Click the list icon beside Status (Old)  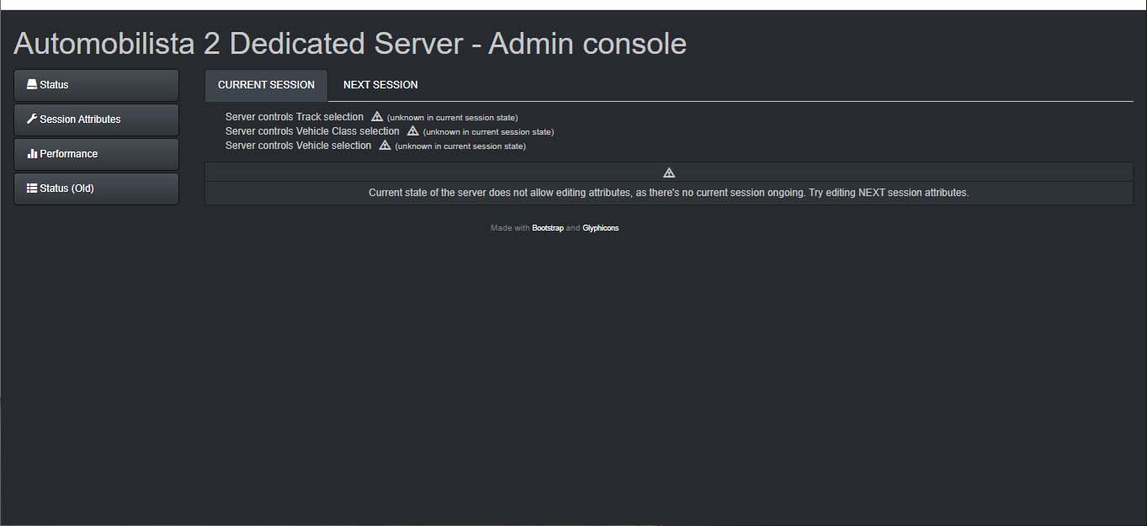[x=32, y=189]
